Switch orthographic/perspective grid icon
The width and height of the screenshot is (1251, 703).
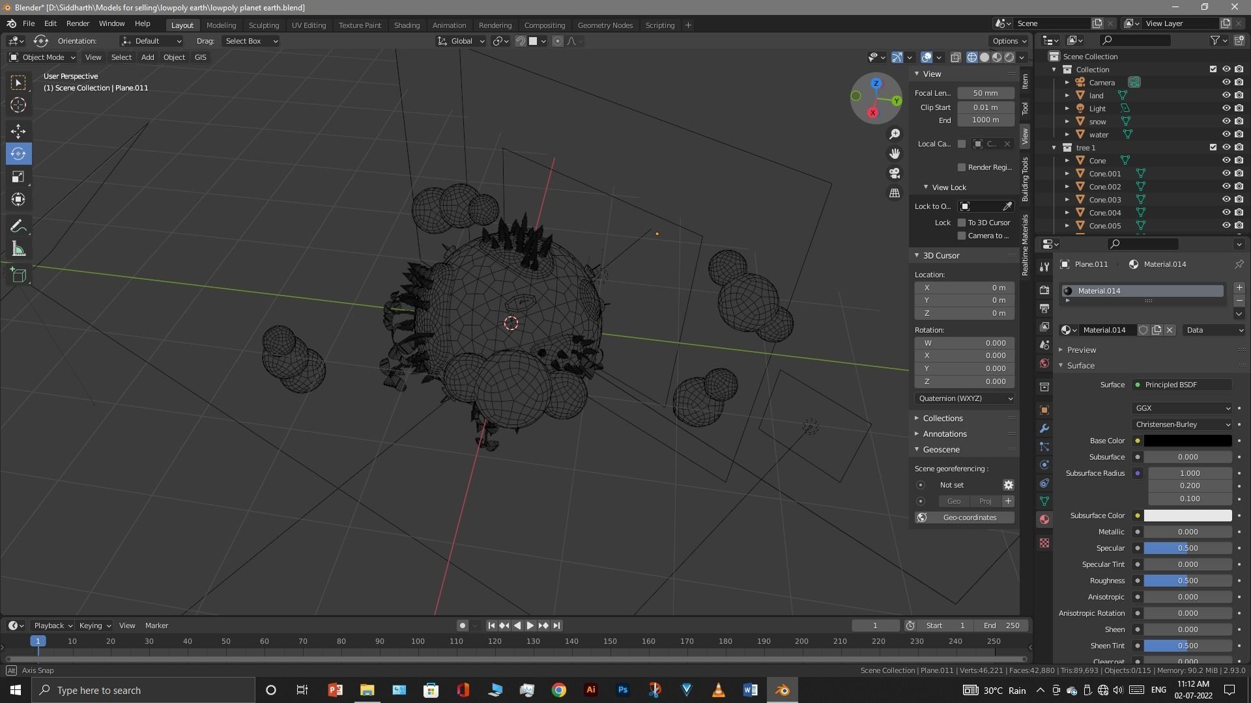(895, 193)
